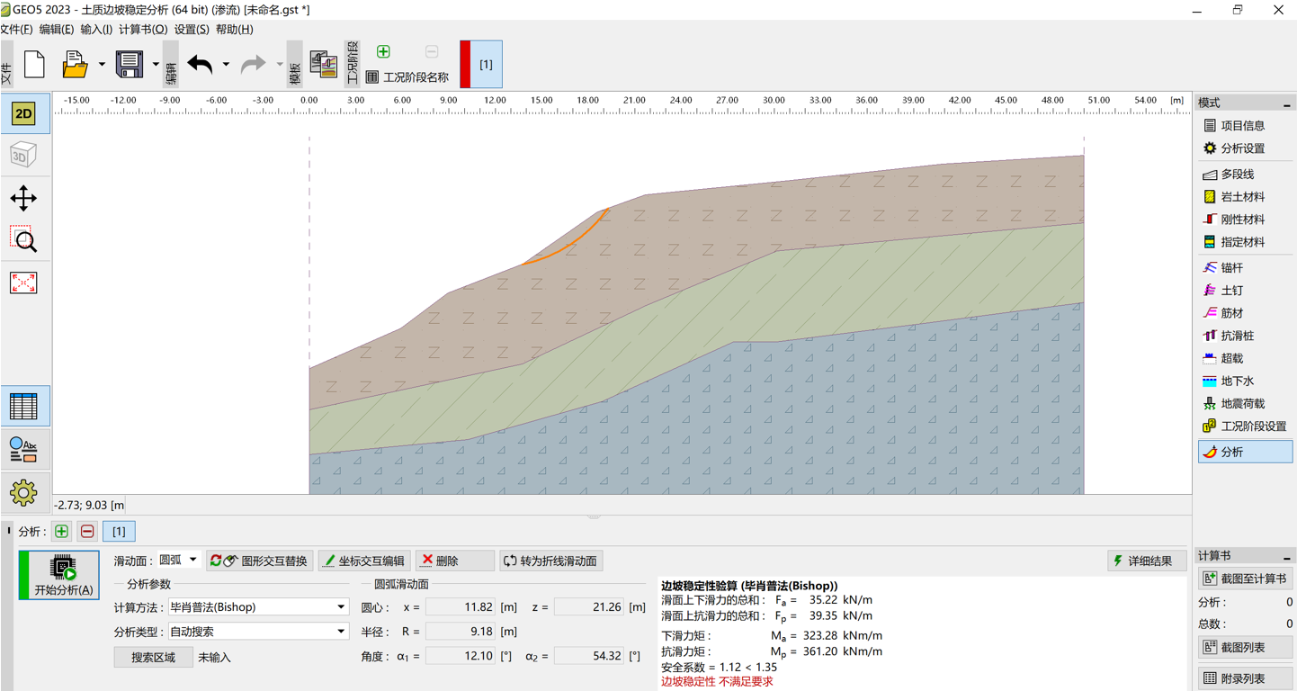Viewport: 1297px width, 691px height.
Task: Delete slip surface with 删除 button
Action: coord(455,561)
